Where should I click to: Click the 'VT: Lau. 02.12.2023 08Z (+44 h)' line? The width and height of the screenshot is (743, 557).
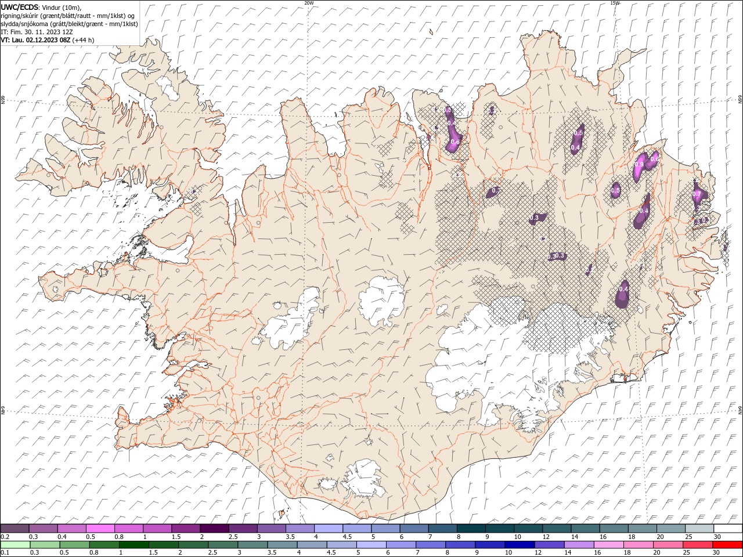pos(48,40)
